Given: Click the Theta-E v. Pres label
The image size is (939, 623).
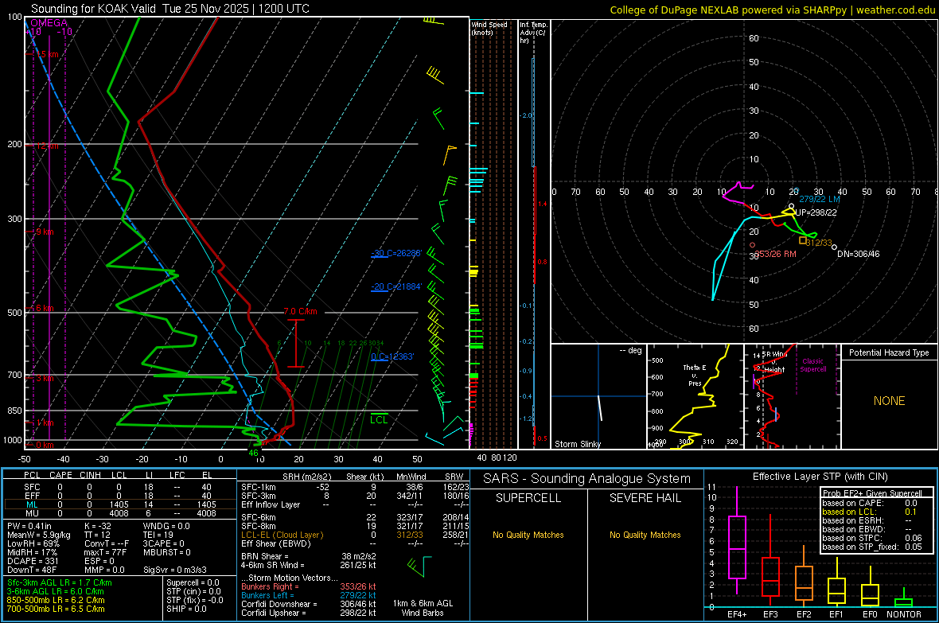Looking at the screenshot, I should (695, 375).
